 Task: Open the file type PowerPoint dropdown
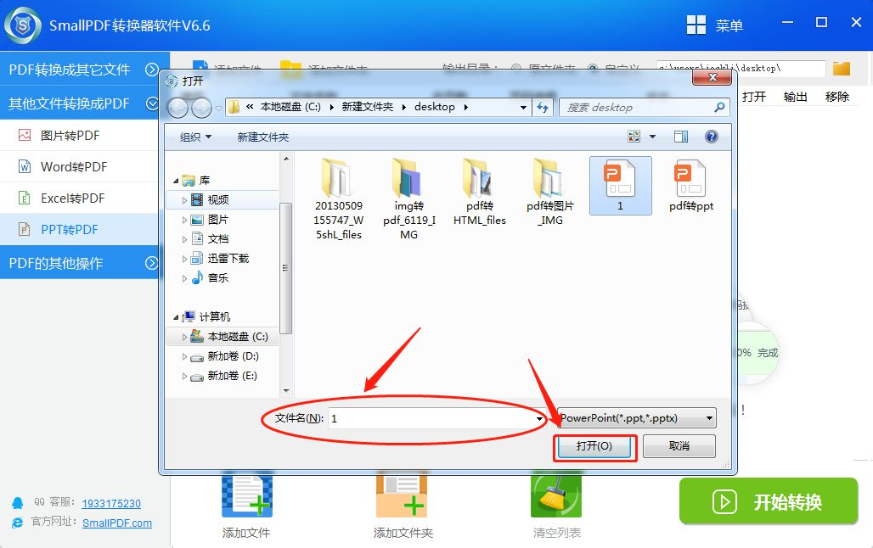637,418
